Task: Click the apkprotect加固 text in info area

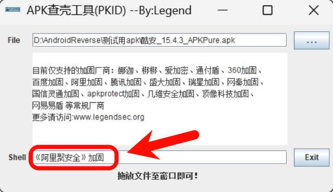Action: 113,94
